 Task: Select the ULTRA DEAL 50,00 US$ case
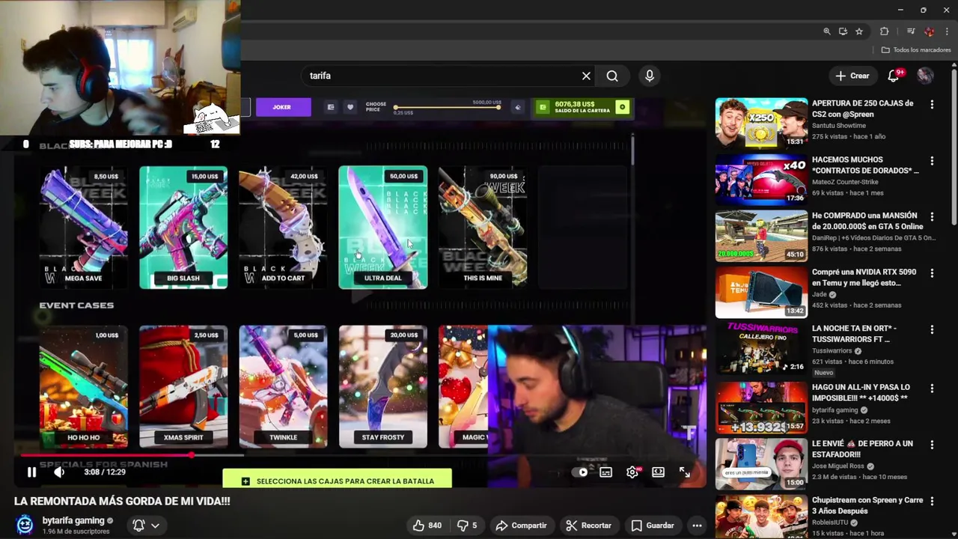[382, 227]
